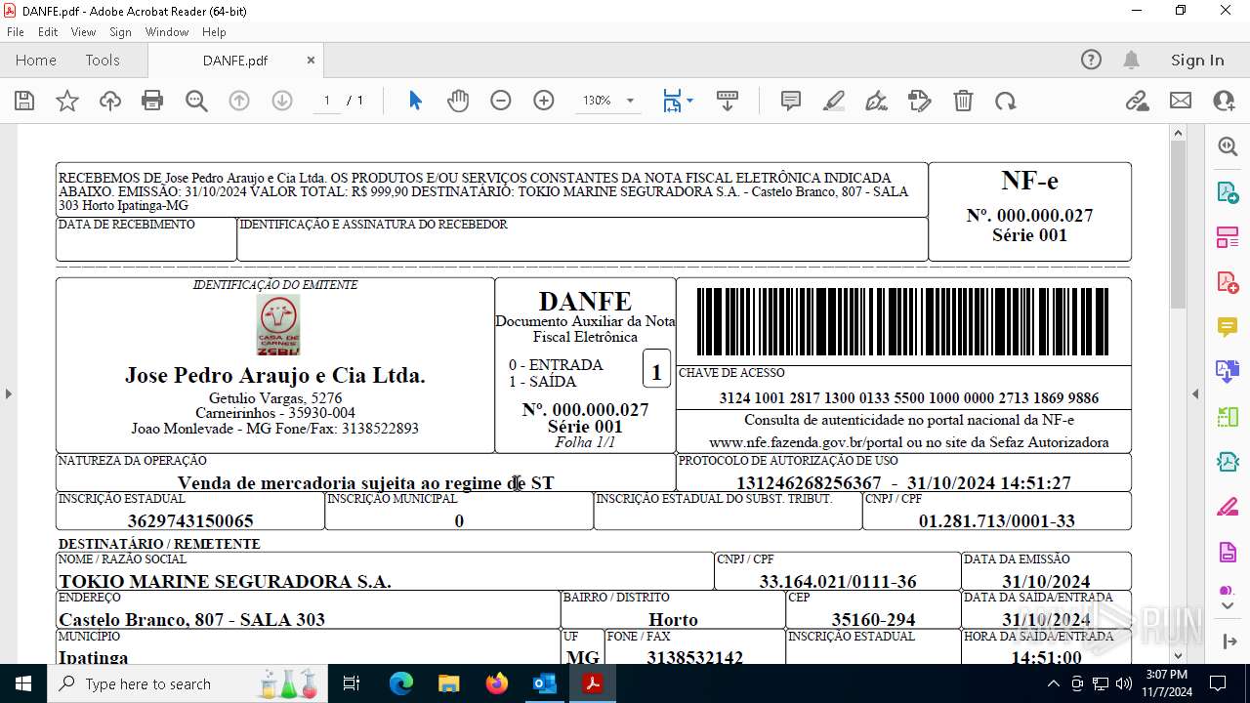Open the File menu
The width and height of the screenshot is (1250, 703).
click(16, 32)
